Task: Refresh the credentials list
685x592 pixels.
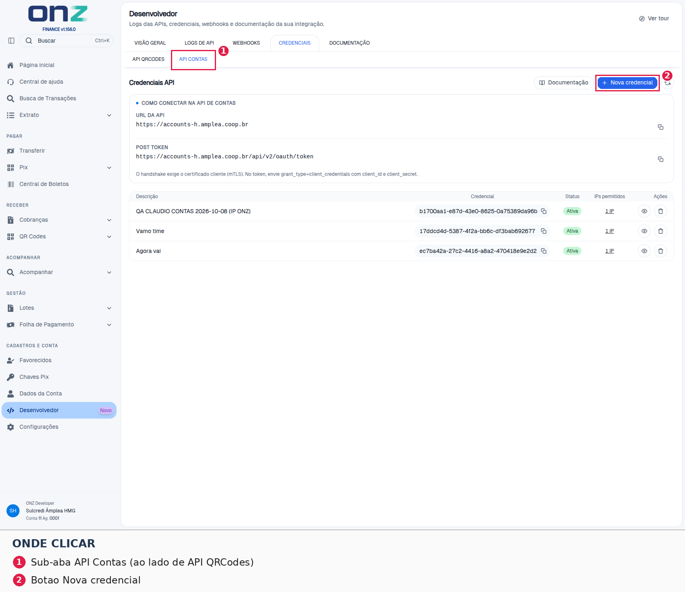Action: (x=668, y=83)
